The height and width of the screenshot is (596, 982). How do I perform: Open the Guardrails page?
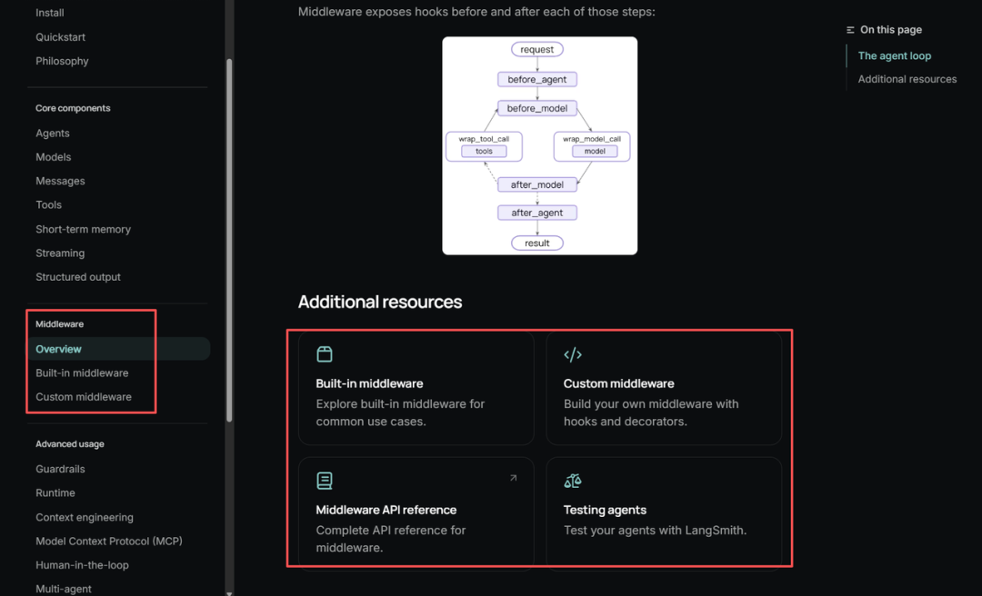(60, 469)
